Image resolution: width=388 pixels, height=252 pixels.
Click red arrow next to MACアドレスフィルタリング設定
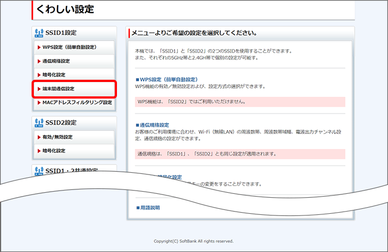coord(39,102)
